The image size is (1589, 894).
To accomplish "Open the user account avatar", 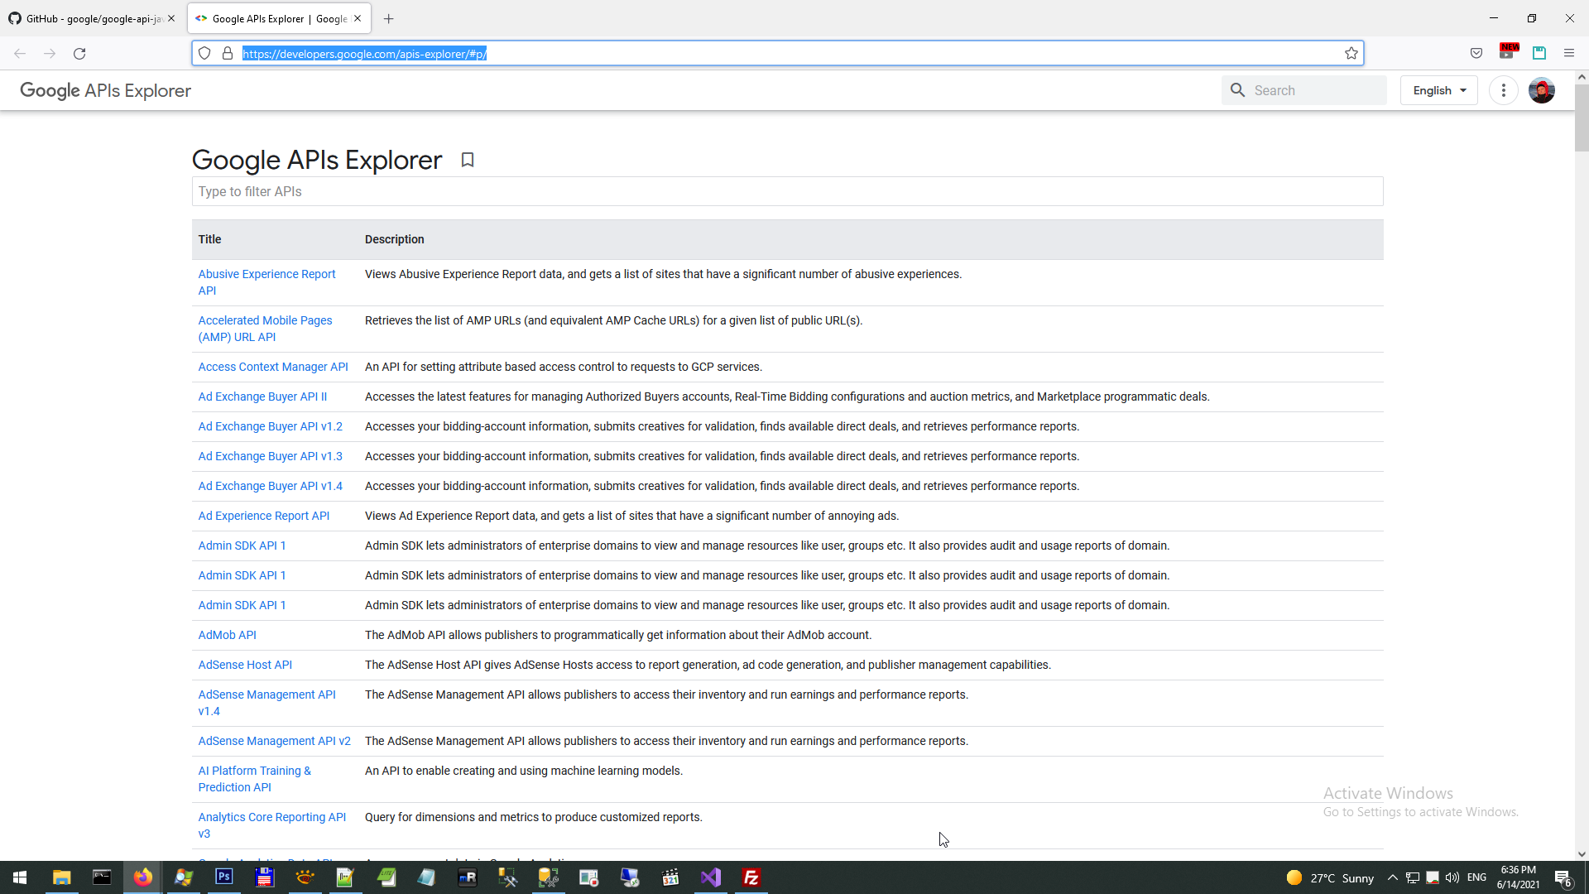I will [x=1542, y=90].
